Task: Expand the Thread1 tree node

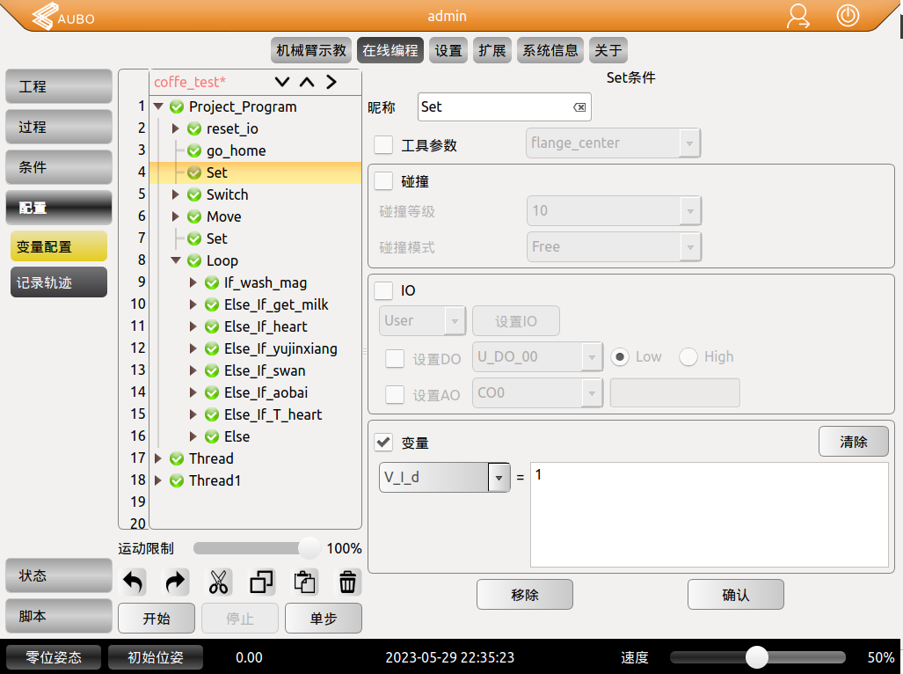Action: coord(158,480)
